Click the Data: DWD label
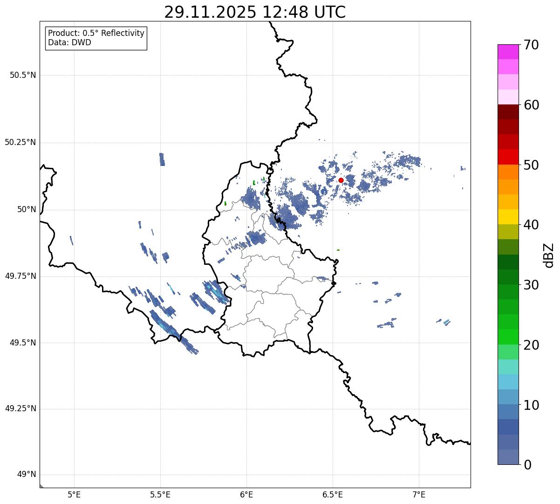560x504 pixels. pos(69,42)
